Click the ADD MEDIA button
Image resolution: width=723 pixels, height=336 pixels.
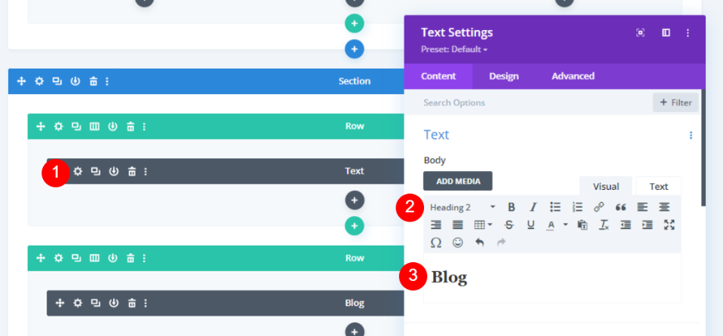coord(458,181)
